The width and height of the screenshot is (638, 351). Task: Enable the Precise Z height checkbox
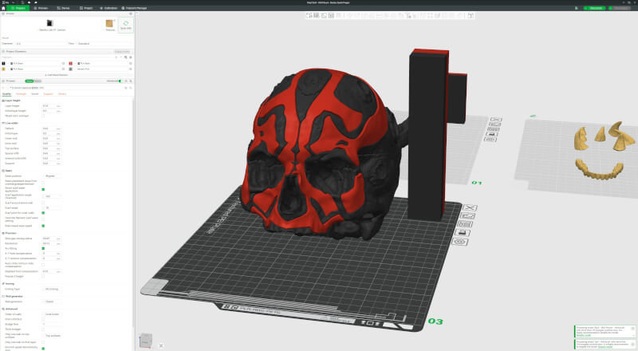coord(43,277)
